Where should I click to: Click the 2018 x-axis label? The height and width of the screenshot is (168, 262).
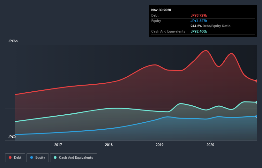coord(109,145)
